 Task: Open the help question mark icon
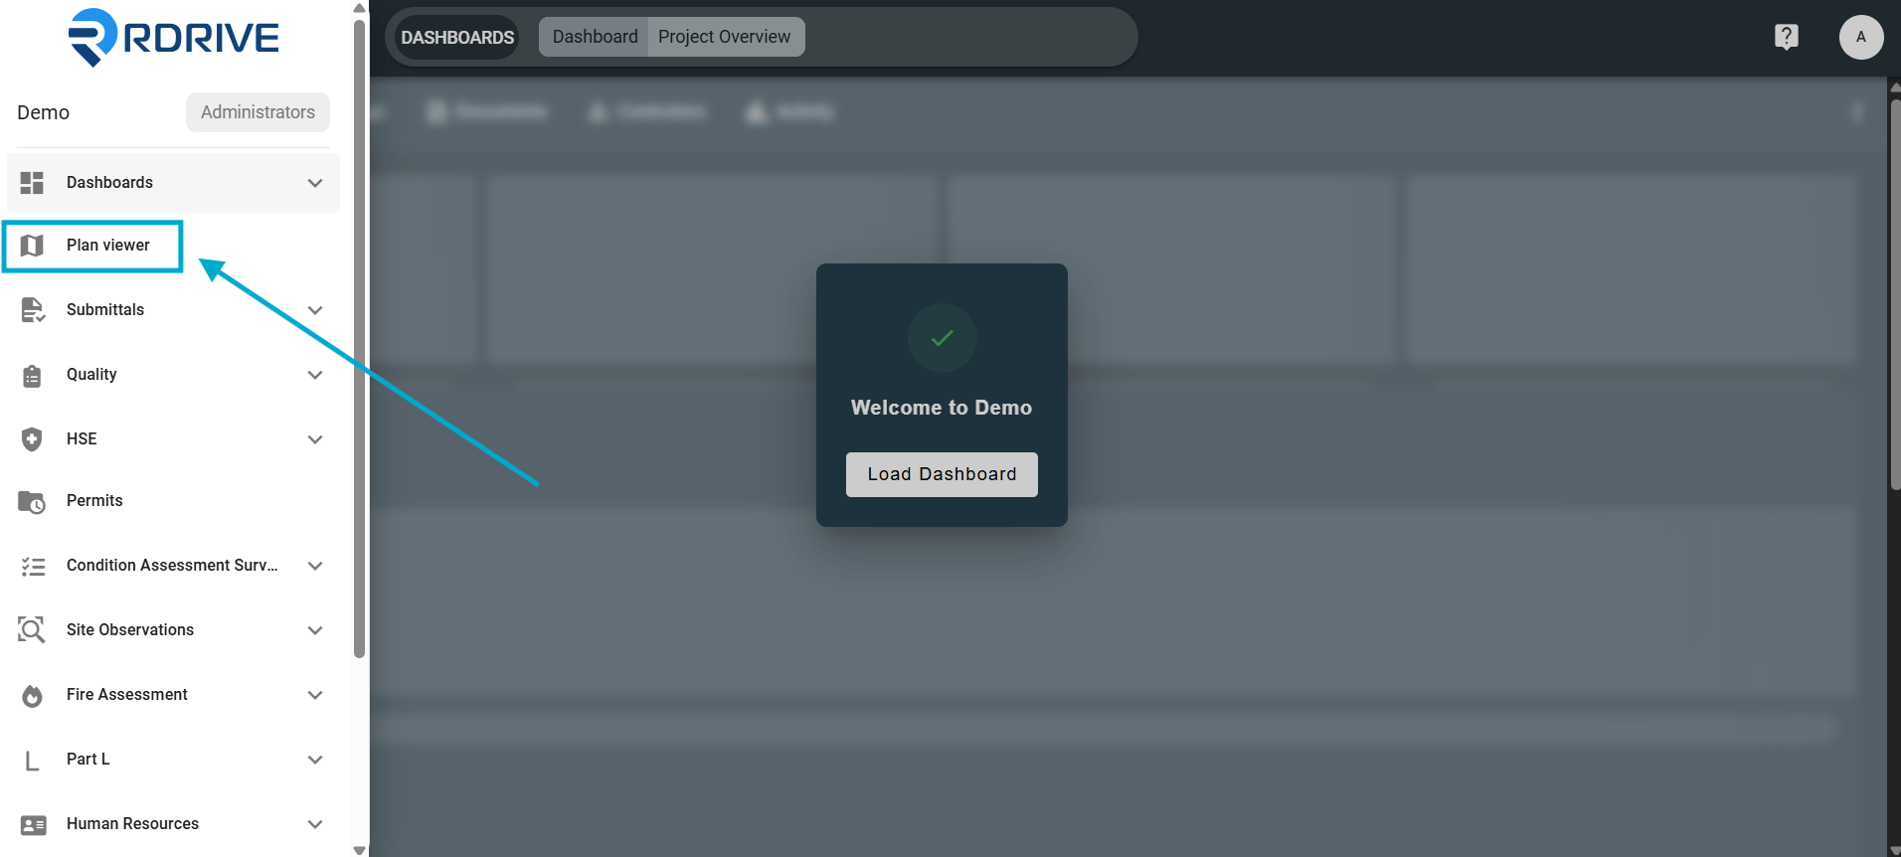[x=1786, y=37]
